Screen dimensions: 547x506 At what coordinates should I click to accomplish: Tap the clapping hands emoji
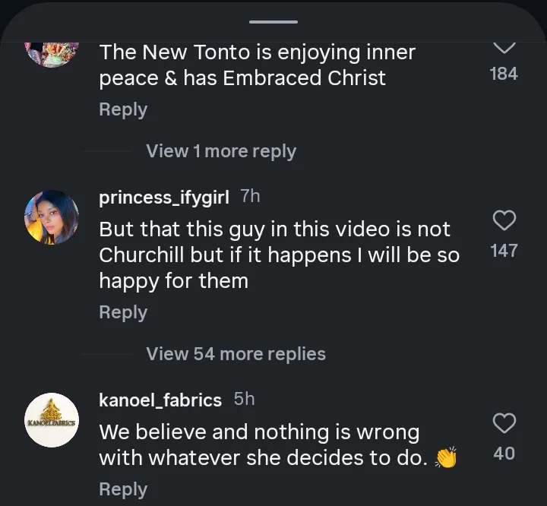tap(446, 459)
